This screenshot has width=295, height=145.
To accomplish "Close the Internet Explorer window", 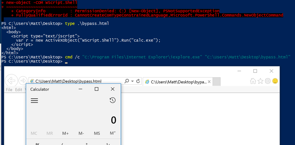I will 271,71.
